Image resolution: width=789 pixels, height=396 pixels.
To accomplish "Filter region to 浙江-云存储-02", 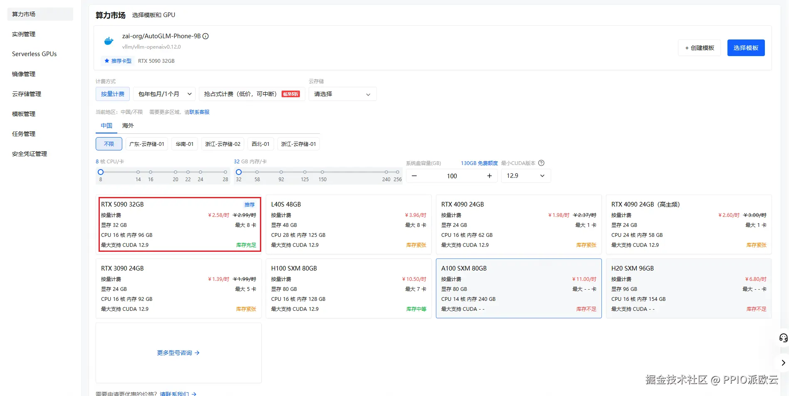I will pos(223,144).
